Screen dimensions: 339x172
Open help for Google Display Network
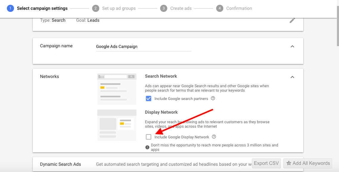214,137
